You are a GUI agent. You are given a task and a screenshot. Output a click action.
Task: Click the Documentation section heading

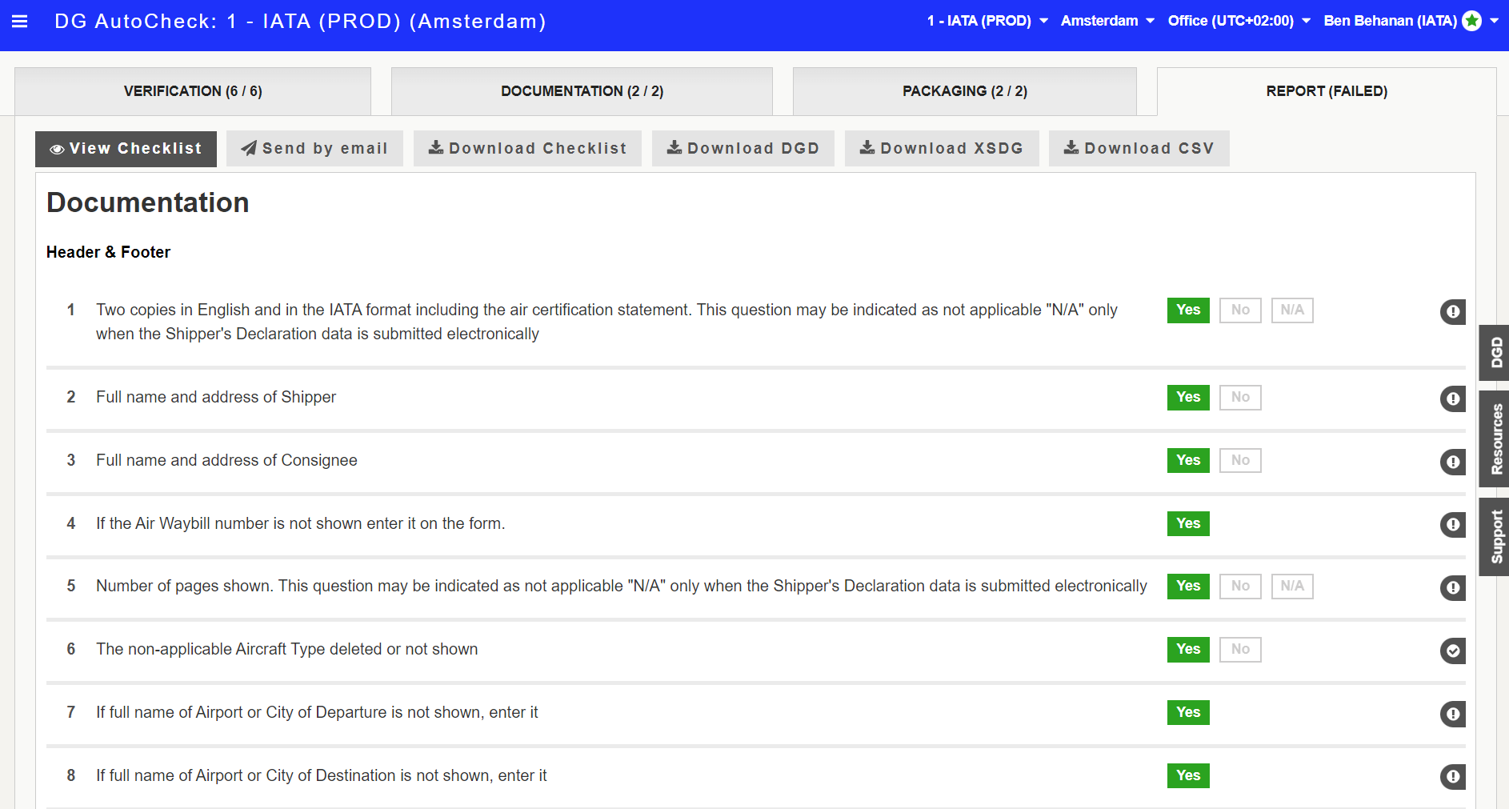148,202
